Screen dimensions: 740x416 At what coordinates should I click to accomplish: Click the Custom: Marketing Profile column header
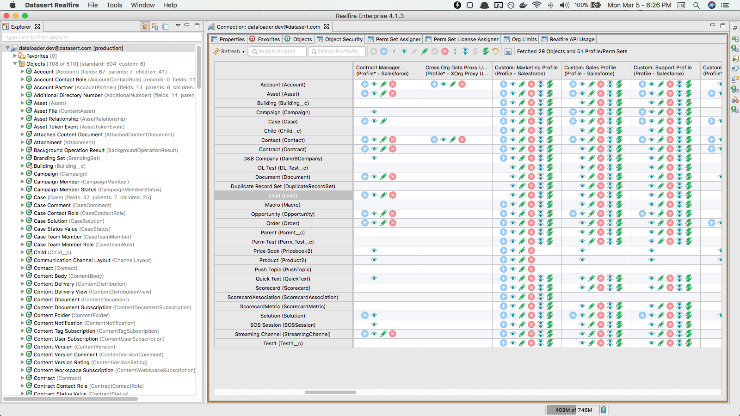pyautogui.click(x=526, y=70)
